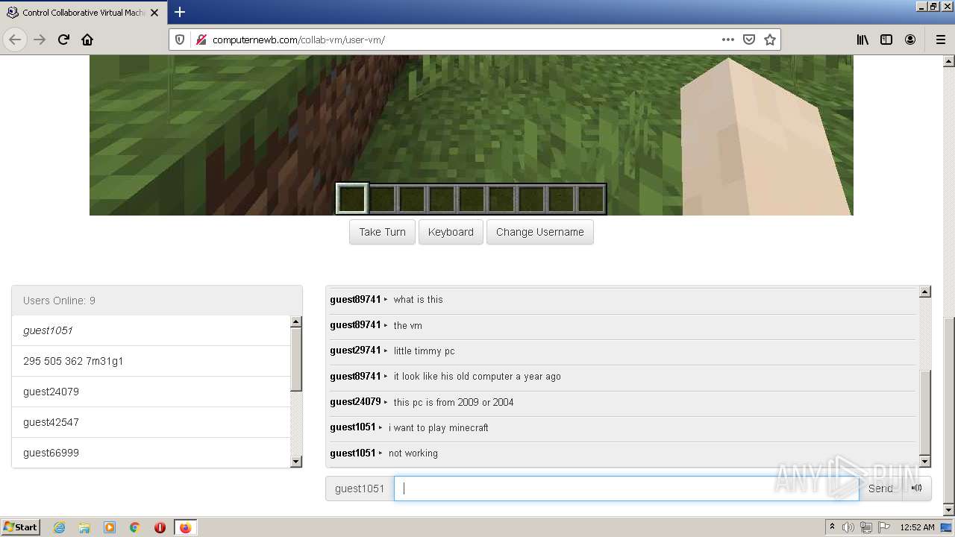The height and width of the screenshot is (537, 955).
Task: Switch to Firefox taskbar button
Action: pos(185,527)
